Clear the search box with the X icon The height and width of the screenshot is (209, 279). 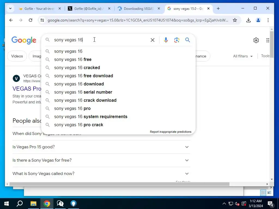pyautogui.click(x=153, y=40)
